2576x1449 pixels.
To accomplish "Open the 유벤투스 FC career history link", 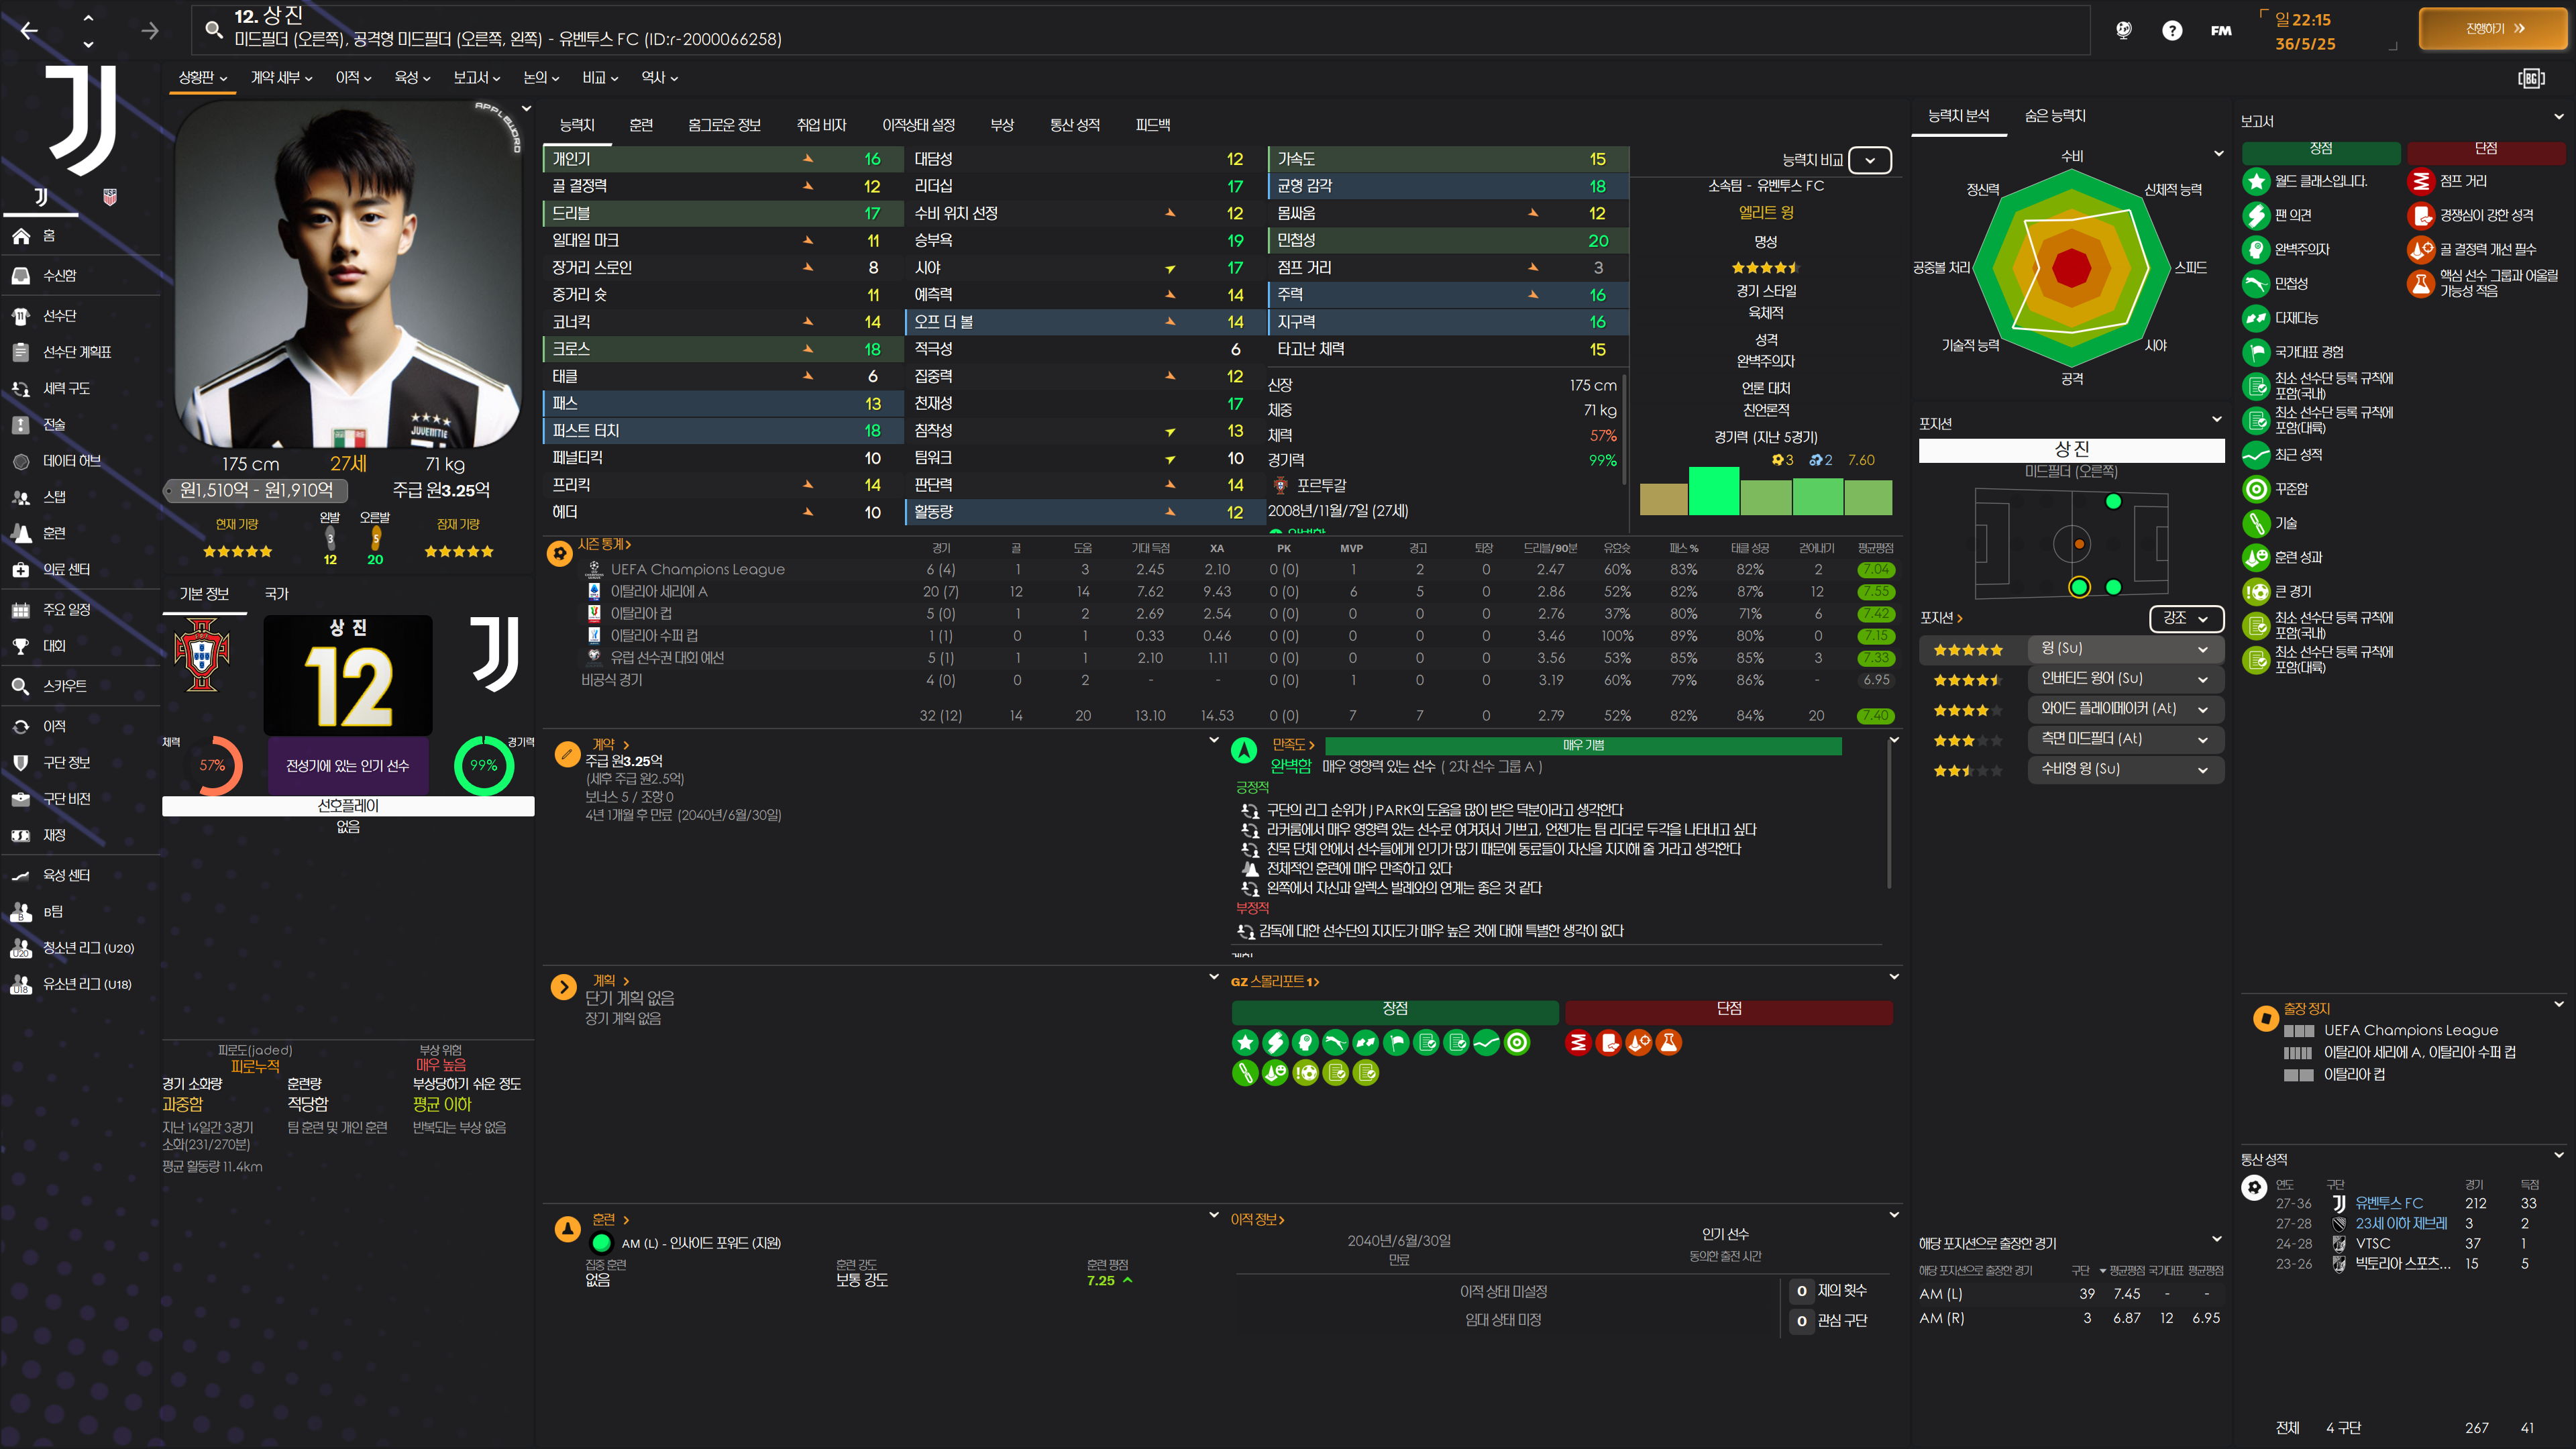I will click(x=2388, y=1203).
